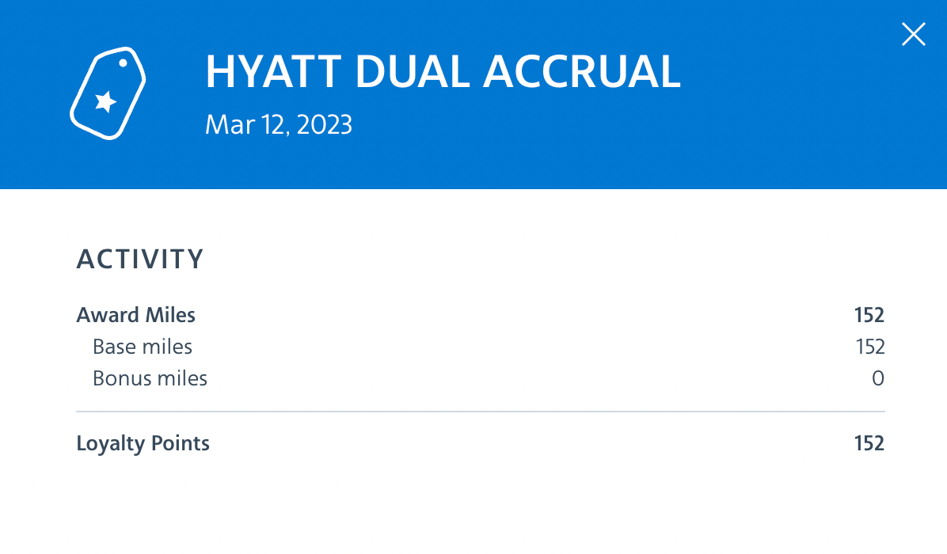This screenshot has width=947, height=554.
Task: Click the divider above Loyalty Points
Action: click(x=480, y=412)
